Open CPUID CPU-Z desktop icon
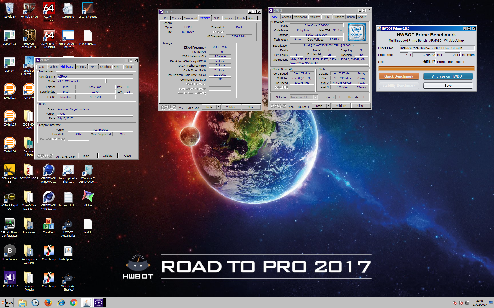This screenshot has width=494, height=308. [x=10, y=280]
